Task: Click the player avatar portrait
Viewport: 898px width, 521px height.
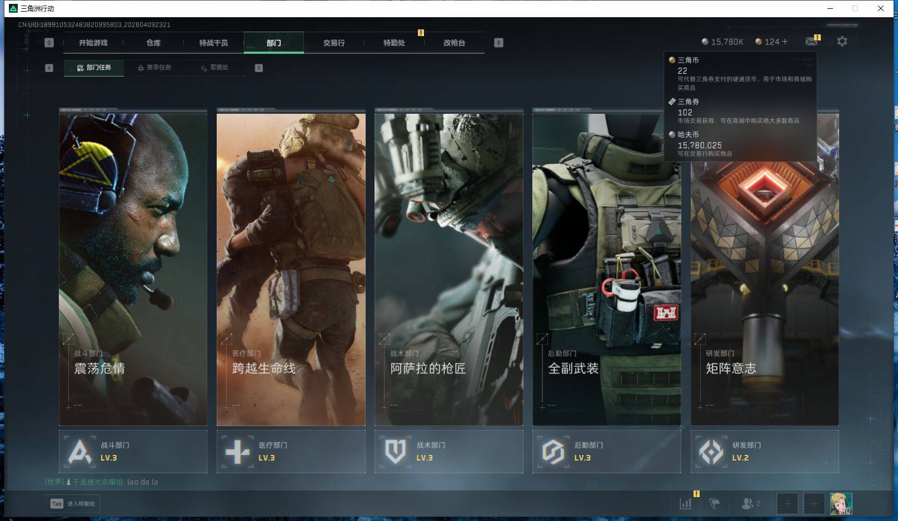Action: coord(840,503)
